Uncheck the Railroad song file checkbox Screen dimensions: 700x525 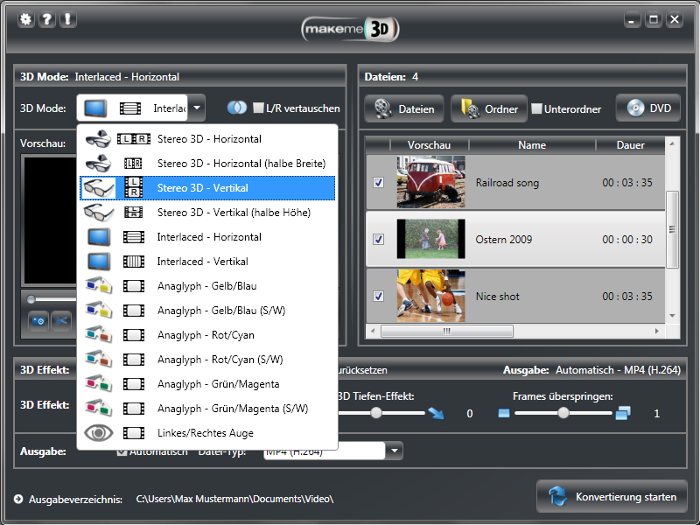[x=378, y=183]
